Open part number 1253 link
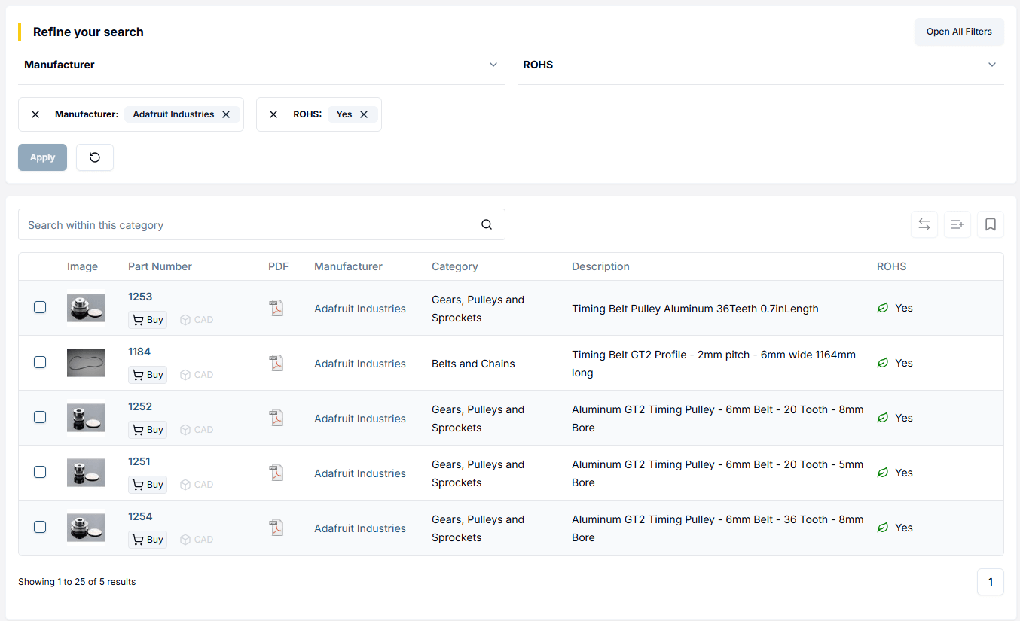This screenshot has height=621, width=1020. pos(140,297)
